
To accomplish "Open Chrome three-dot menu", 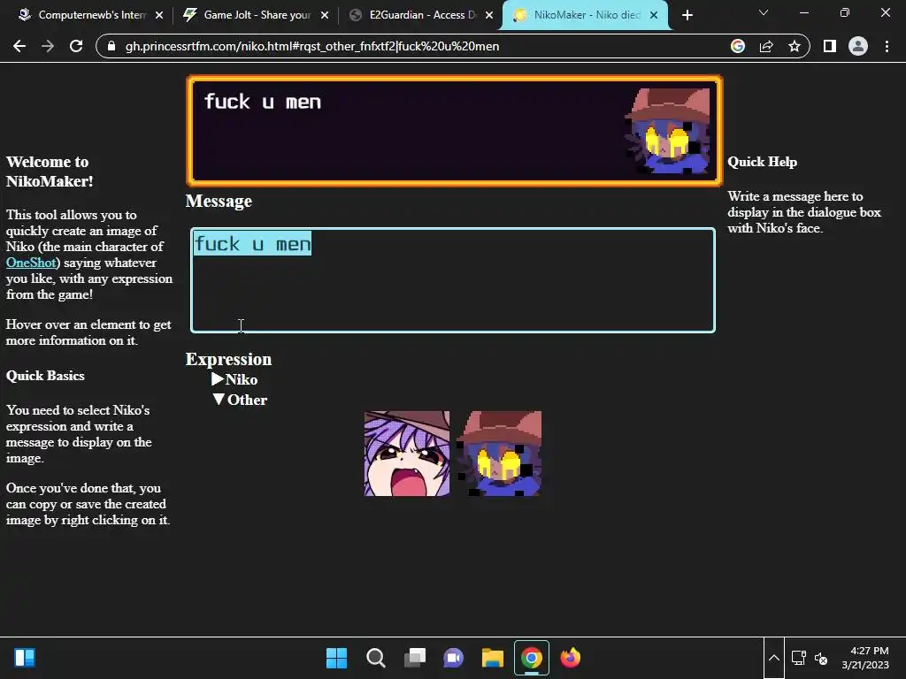I will point(887,46).
